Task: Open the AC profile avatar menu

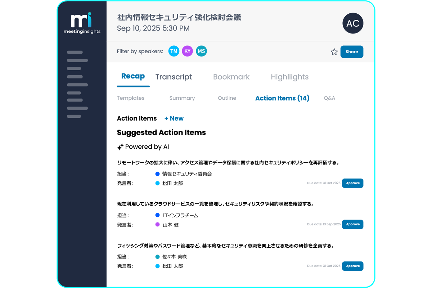Action: tap(353, 23)
